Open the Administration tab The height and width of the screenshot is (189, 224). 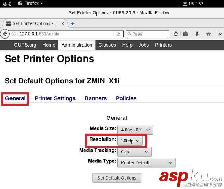point(77,45)
